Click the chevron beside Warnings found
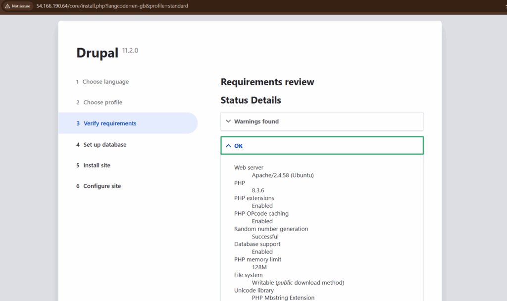This screenshot has height=301, width=507. (228, 121)
